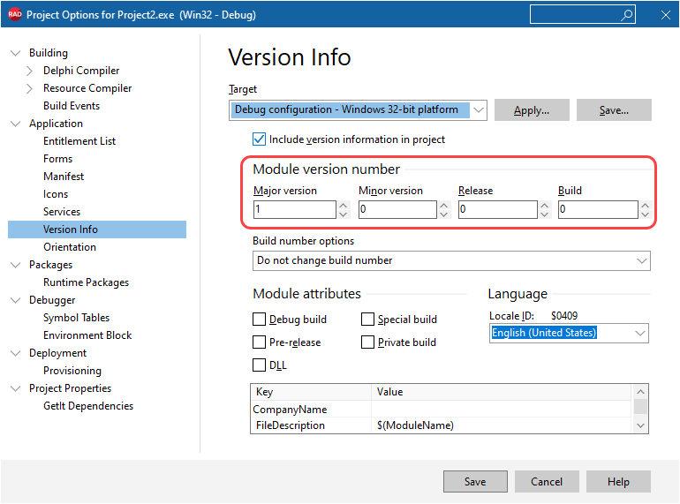Increase Major version with up spinner
Screen dimensions: 680x504
pos(344,205)
